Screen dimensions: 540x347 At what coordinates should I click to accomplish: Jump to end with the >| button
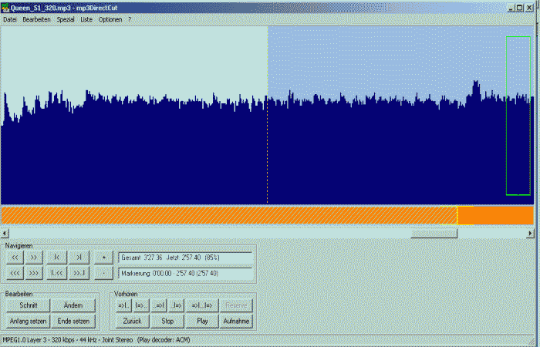79,258
